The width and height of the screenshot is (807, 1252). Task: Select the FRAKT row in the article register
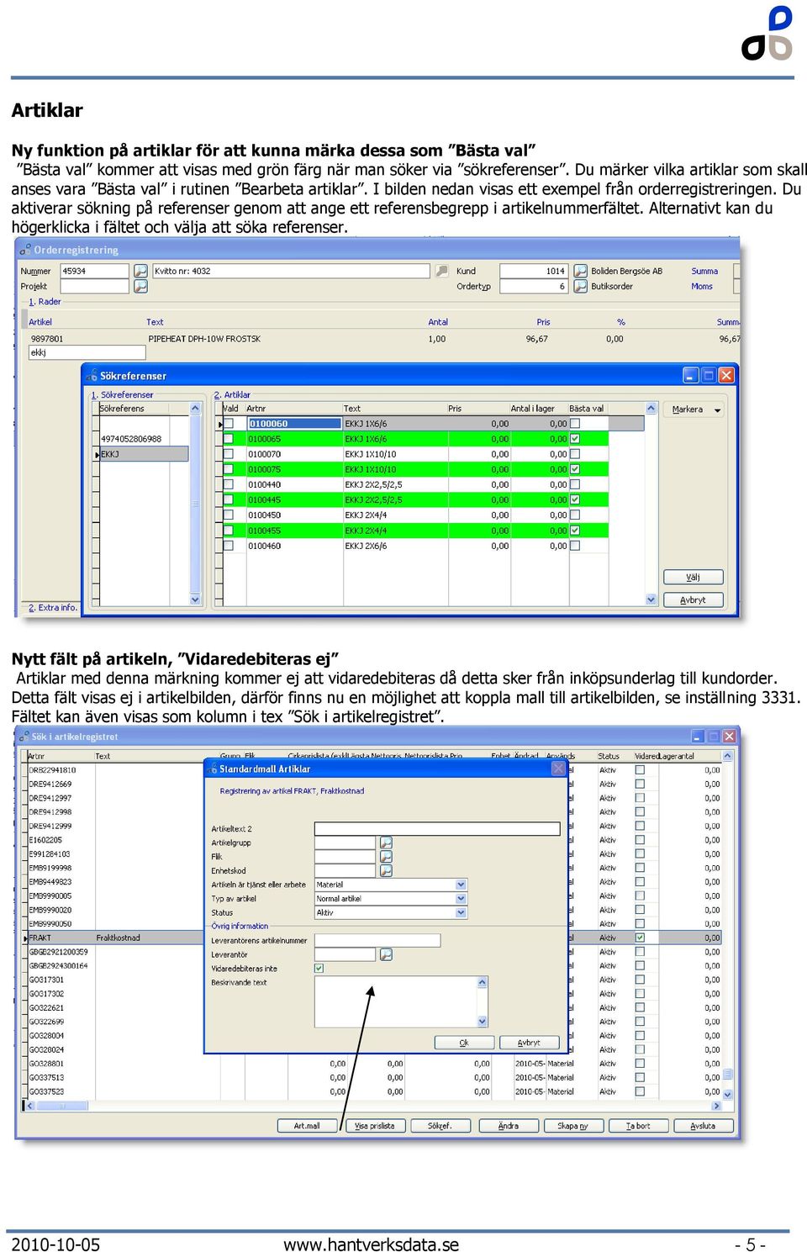click(x=375, y=938)
